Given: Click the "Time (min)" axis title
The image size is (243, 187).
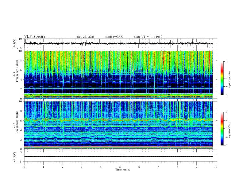Looking at the screenshot, I should point(123,170).
